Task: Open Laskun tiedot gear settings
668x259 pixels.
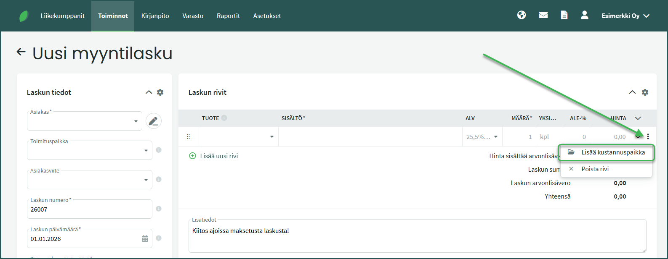Action: pyautogui.click(x=160, y=92)
